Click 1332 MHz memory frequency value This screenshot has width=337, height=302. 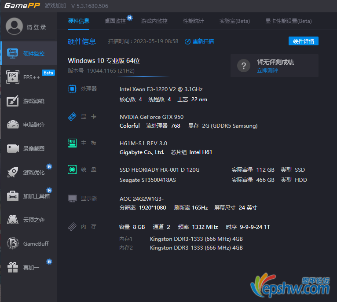205,227
